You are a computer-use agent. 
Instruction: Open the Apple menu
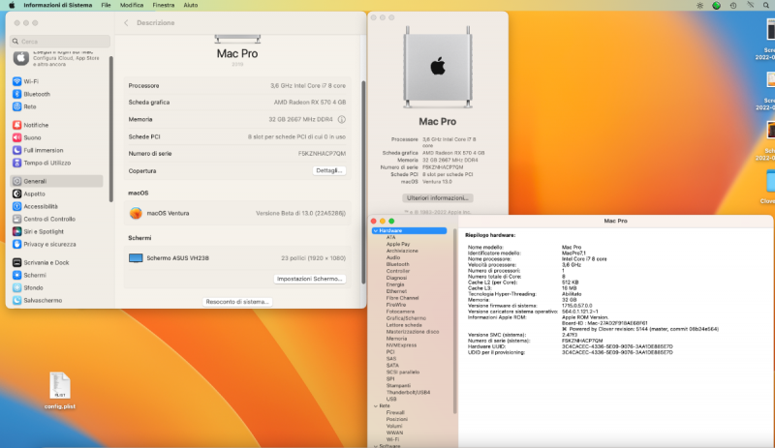(12, 5)
